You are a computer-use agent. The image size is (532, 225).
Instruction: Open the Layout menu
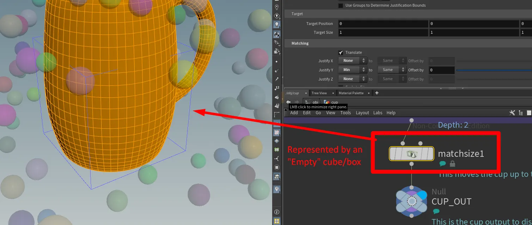point(362,113)
